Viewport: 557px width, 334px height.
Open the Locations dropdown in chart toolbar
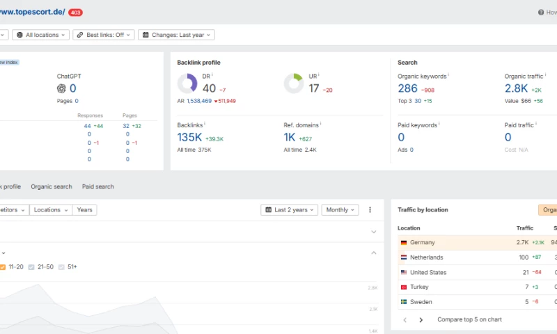tap(51, 209)
